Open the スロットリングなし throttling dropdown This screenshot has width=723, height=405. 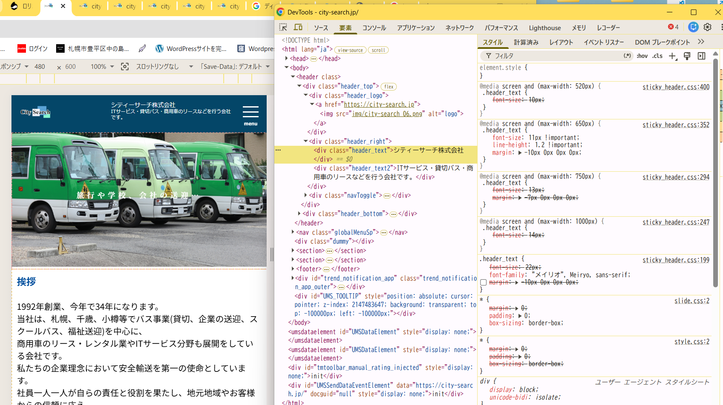tap(165, 67)
